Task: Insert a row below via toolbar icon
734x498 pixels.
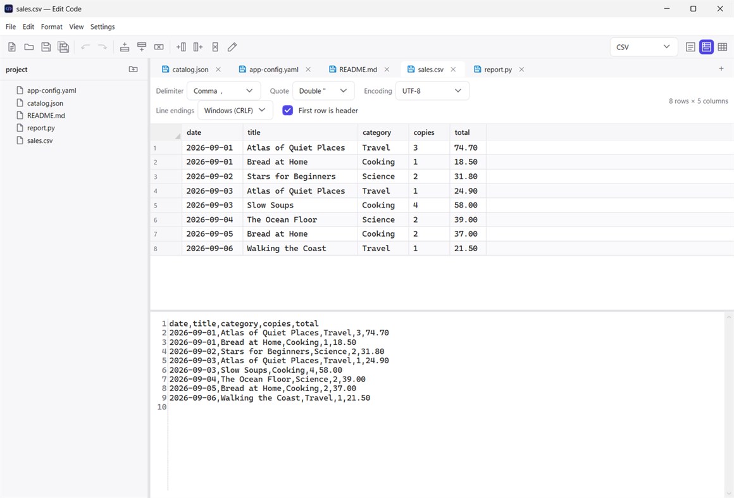Action: pyautogui.click(x=142, y=47)
